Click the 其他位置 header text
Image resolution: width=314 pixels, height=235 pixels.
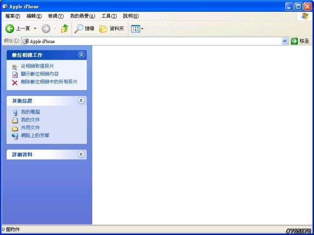click(x=22, y=101)
